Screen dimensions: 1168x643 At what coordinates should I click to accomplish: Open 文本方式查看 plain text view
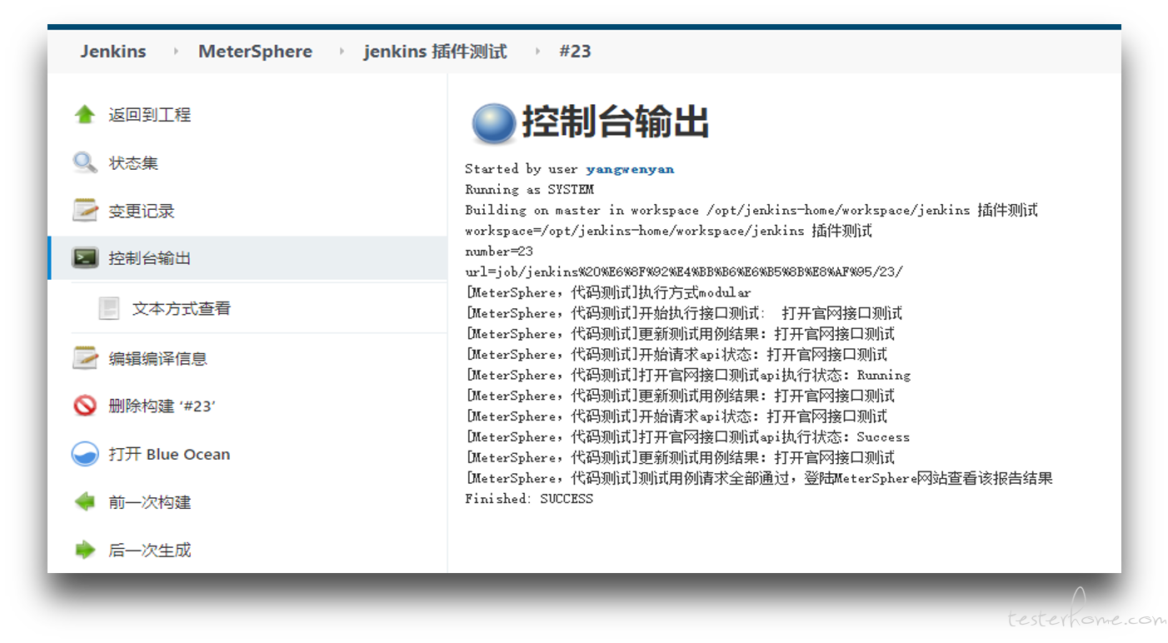click(182, 309)
